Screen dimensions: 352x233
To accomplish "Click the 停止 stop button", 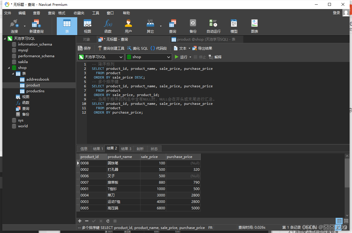I will tap(200, 57).
